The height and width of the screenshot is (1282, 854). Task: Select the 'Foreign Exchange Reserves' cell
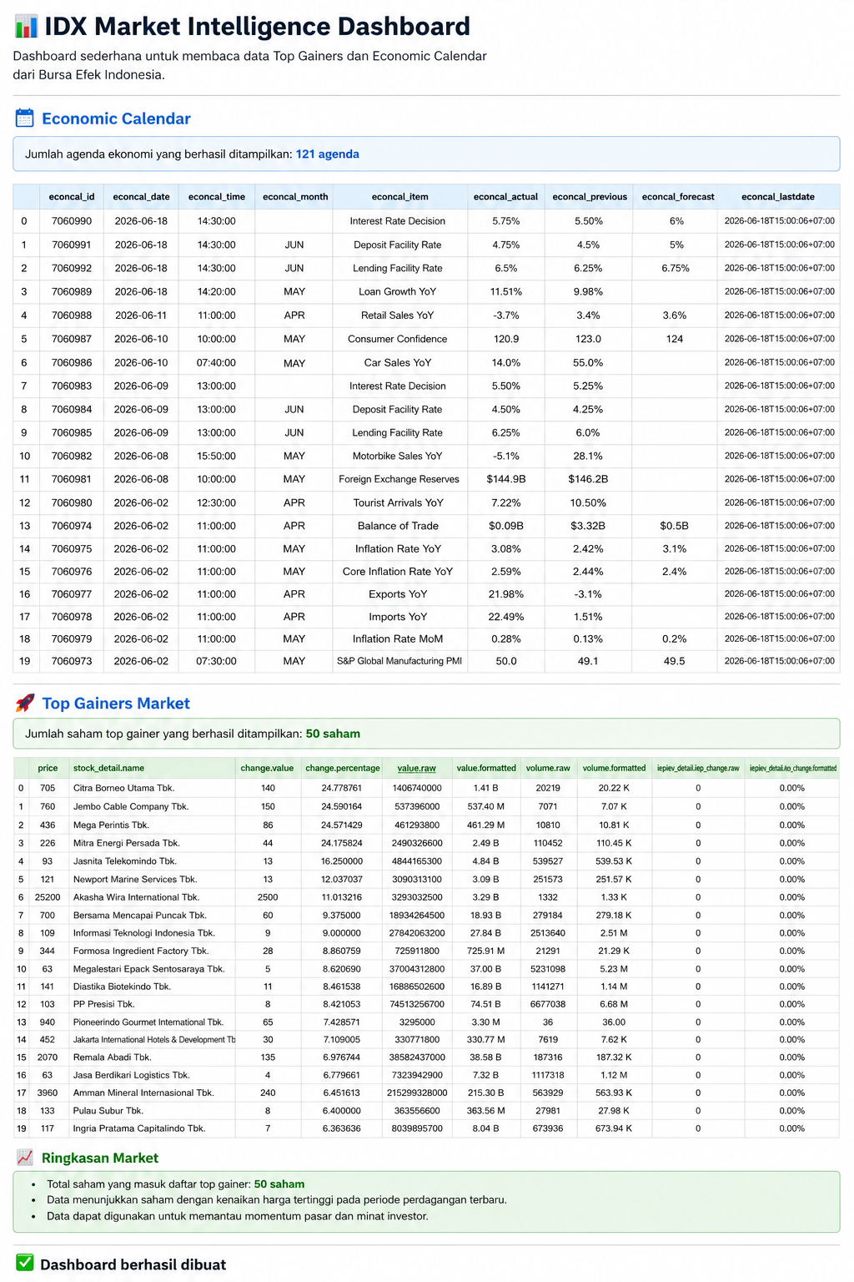(x=399, y=479)
